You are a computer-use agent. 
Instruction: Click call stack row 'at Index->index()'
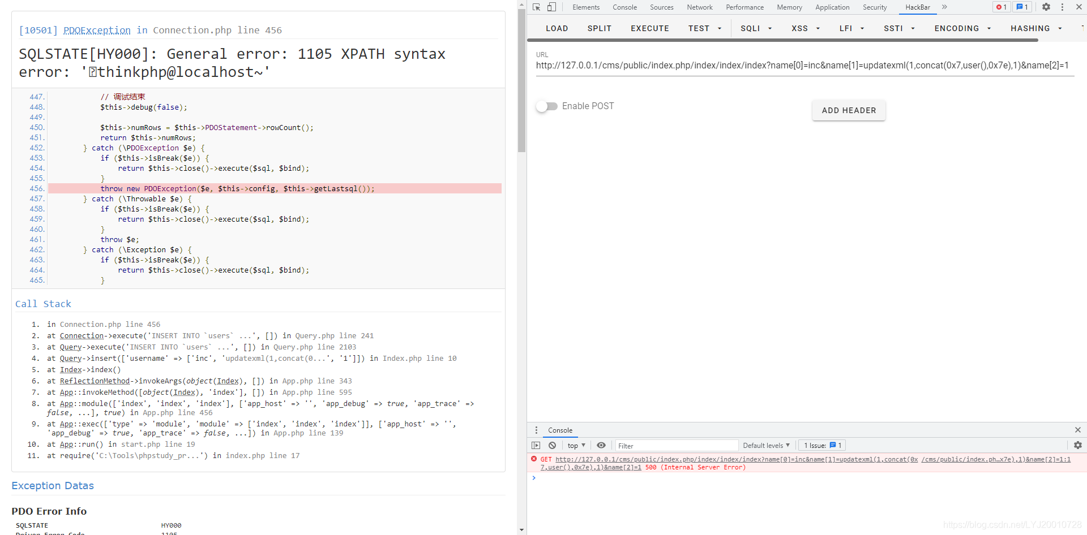(x=84, y=370)
